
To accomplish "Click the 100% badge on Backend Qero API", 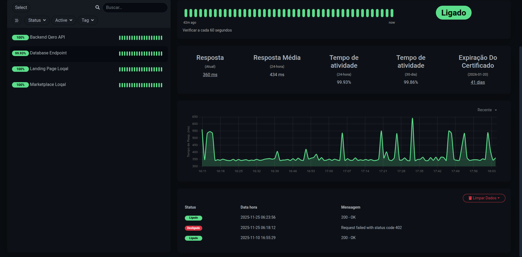I will tap(20, 38).
